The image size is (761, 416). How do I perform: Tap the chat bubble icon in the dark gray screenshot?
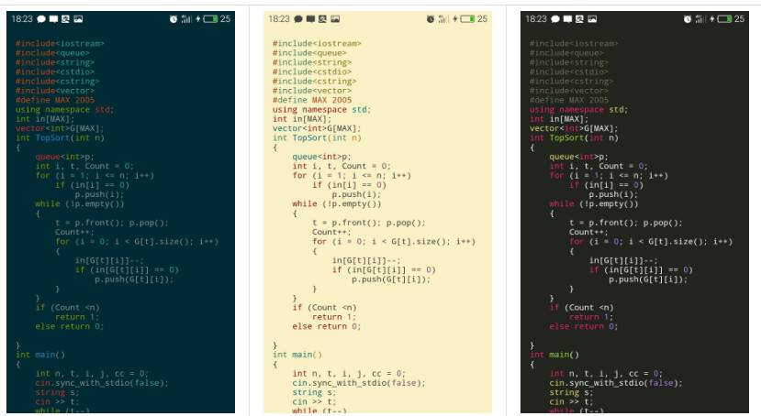556,18
